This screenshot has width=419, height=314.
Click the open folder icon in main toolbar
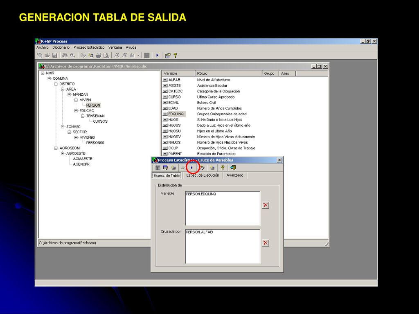tap(47, 56)
